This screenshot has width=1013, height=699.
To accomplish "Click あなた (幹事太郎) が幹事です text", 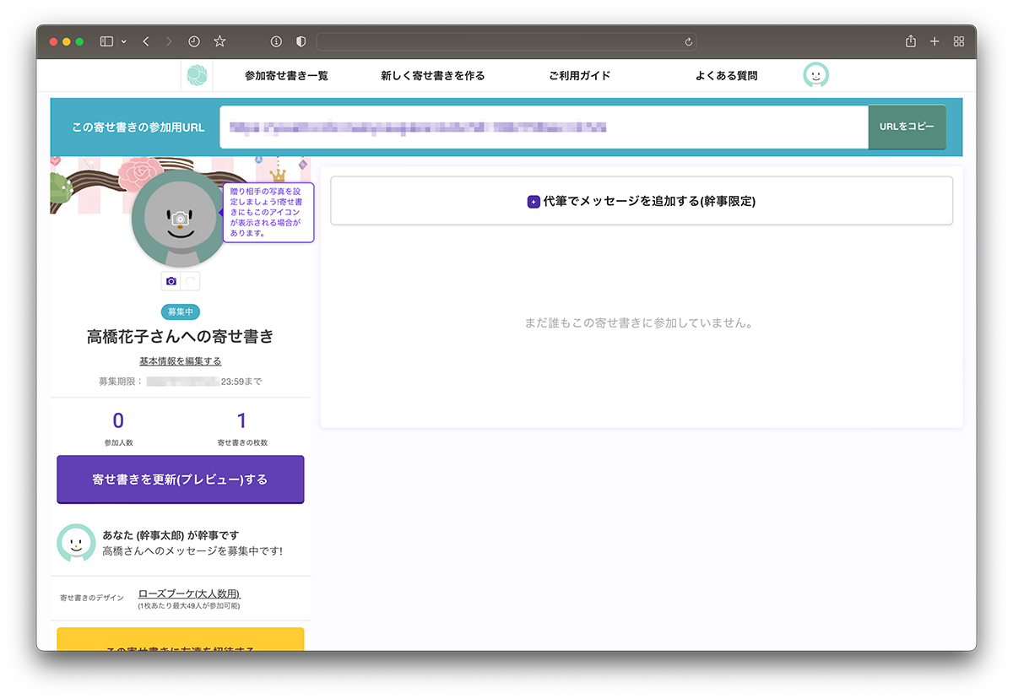I will 171,535.
